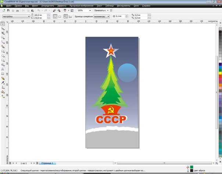
Task: Open the 'Привязать к' snap dropdown
Action: click(108, 11)
